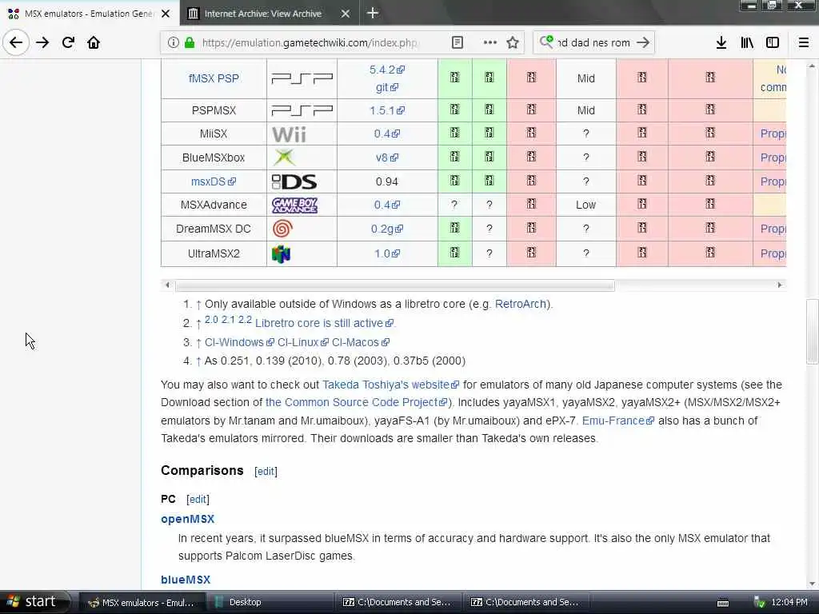Click the Game Boy Advance logo
The image size is (819, 614).
(294, 205)
